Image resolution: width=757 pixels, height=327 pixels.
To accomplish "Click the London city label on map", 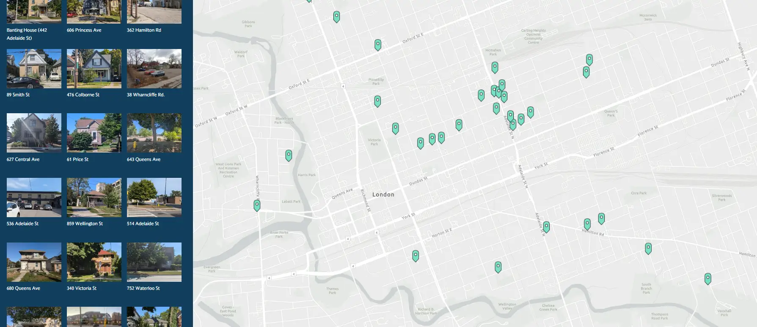I will (383, 194).
